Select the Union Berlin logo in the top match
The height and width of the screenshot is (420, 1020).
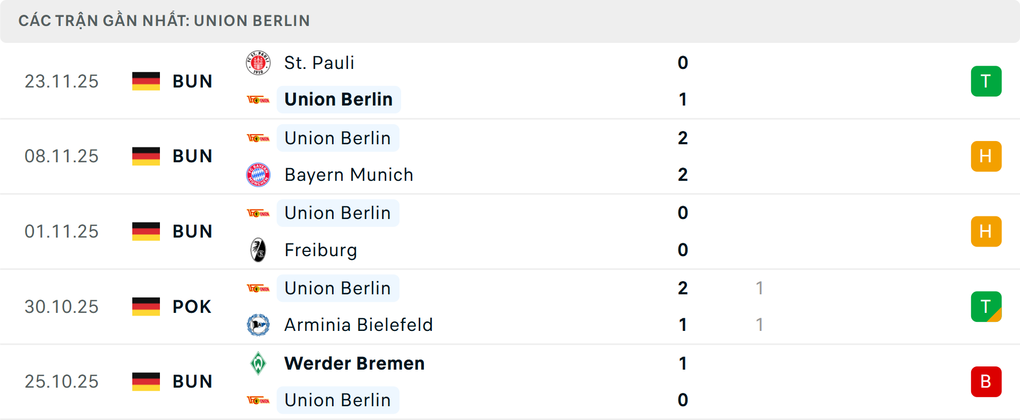pos(259,99)
